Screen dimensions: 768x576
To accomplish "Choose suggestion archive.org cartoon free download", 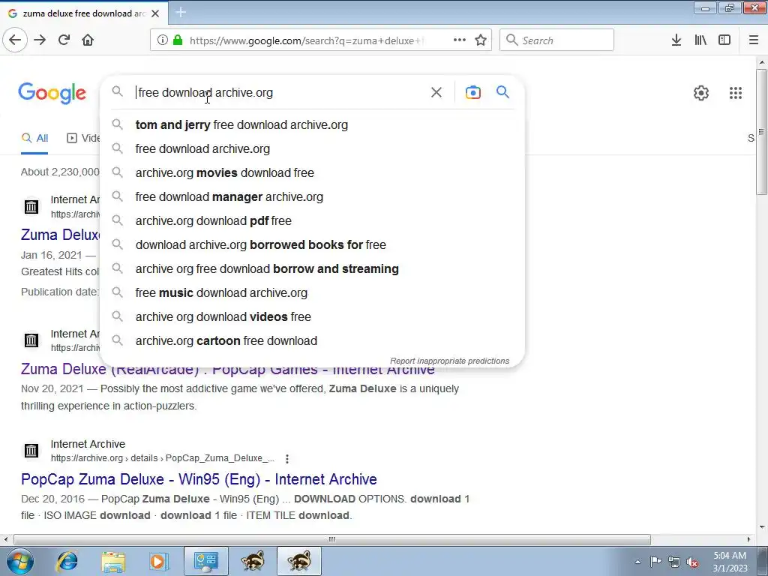I will pos(312,341).
